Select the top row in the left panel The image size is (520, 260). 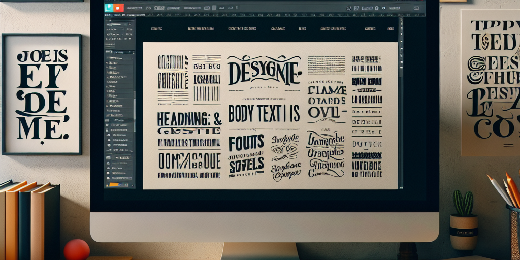[119, 23]
